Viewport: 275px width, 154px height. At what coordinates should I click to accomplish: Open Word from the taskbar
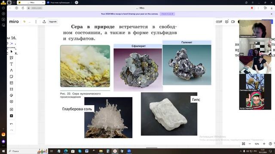click(x=87, y=151)
